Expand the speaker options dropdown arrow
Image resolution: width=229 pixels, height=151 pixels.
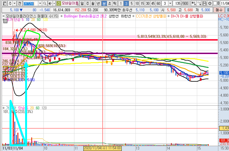click(x=54, y=3)
